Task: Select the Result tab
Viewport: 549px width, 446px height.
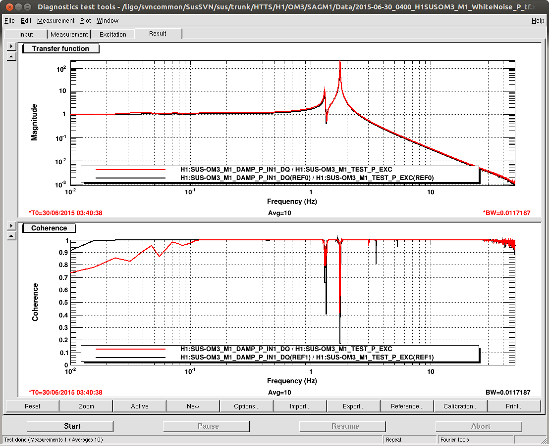Action: coord(158,34)
